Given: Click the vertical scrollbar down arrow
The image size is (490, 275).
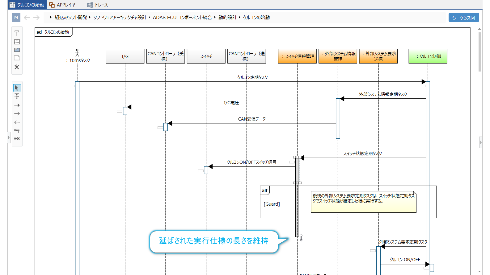Looking at the screenshot, I should [x=479, y=272].
